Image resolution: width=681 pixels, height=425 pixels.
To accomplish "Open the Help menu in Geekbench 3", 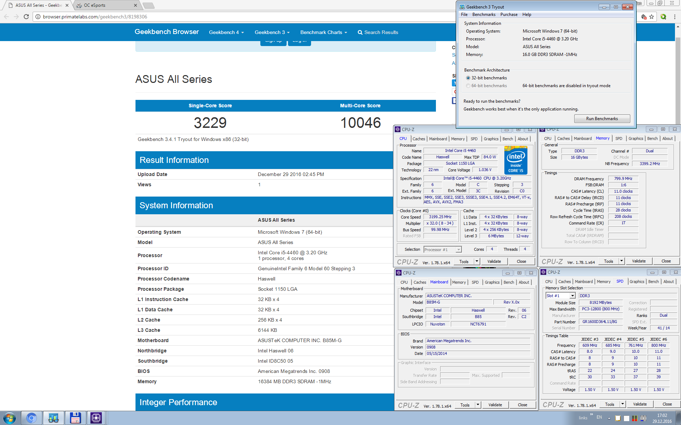I will pyautogui.click(x=527, y=15).
